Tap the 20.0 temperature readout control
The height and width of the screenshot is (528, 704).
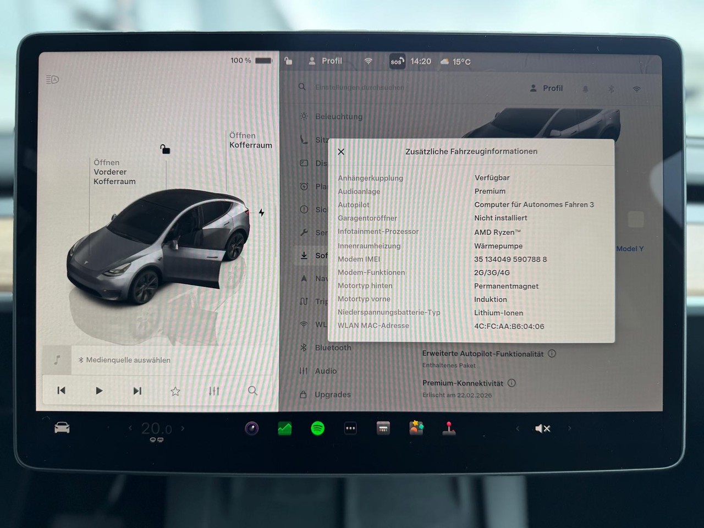156,428
